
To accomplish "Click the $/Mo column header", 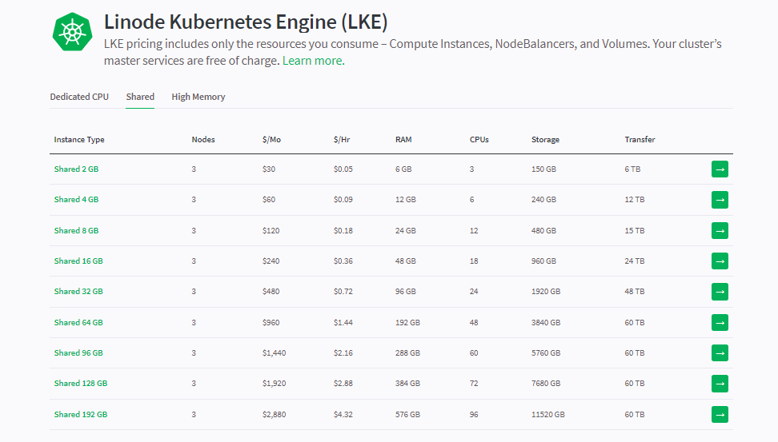I will (x=272, y=140).
